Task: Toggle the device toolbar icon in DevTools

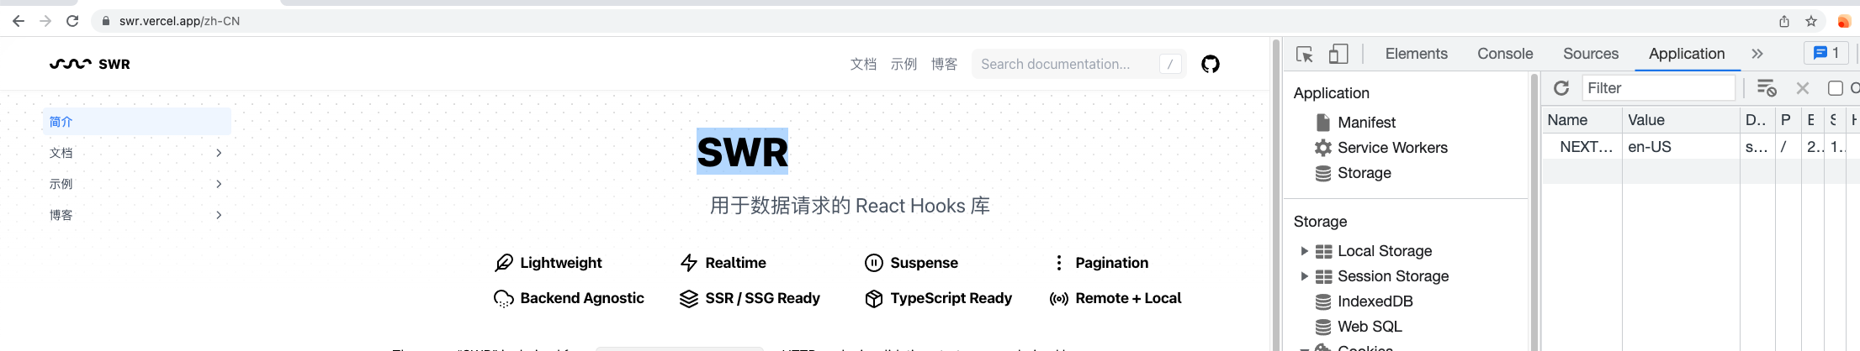Action: point(1338,54)
